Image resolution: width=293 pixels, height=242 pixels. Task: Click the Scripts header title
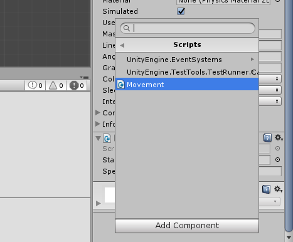[x=187, y=45]
